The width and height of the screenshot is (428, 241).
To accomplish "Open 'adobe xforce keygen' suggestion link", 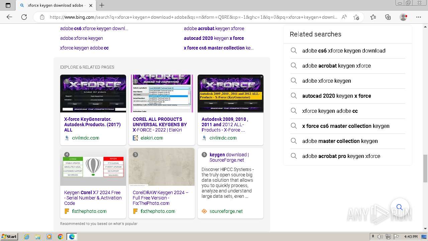I will tap(82, 38).
